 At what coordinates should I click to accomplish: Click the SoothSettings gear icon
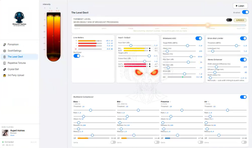[4, 51]
